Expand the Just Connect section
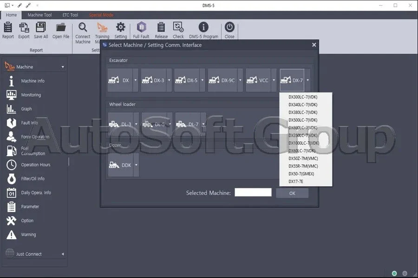This screenshot has width=418, height=278. (x=63, y=254)
